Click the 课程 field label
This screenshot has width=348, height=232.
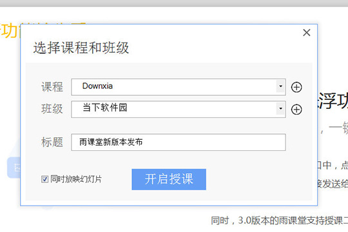(52, 87)
